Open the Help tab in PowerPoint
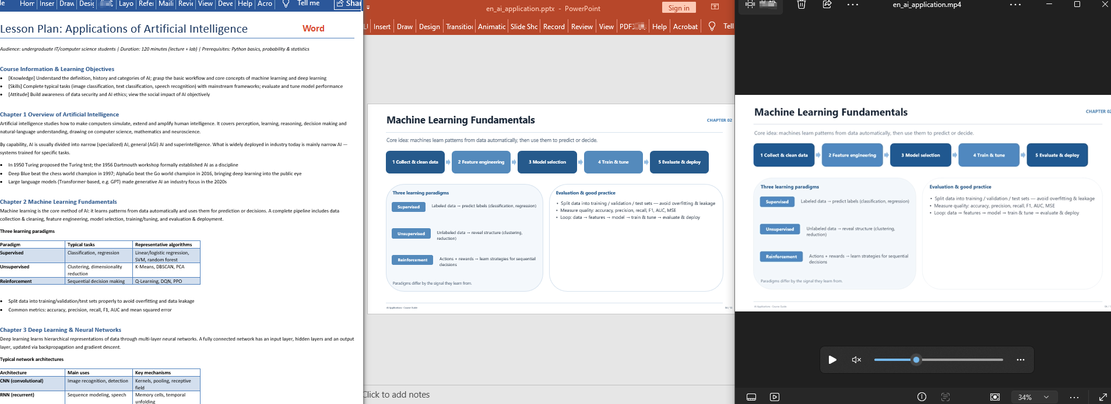 [x=659, y=26]
